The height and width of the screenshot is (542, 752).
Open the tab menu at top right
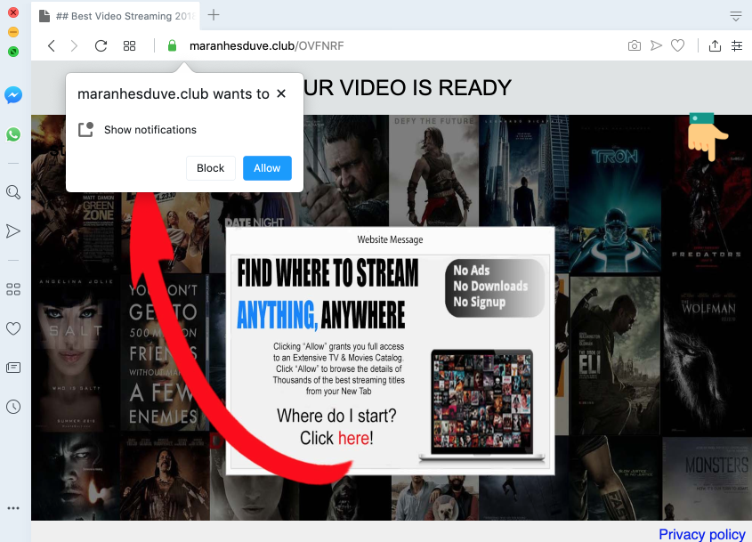pyautogui.click(x=736, y=16)
